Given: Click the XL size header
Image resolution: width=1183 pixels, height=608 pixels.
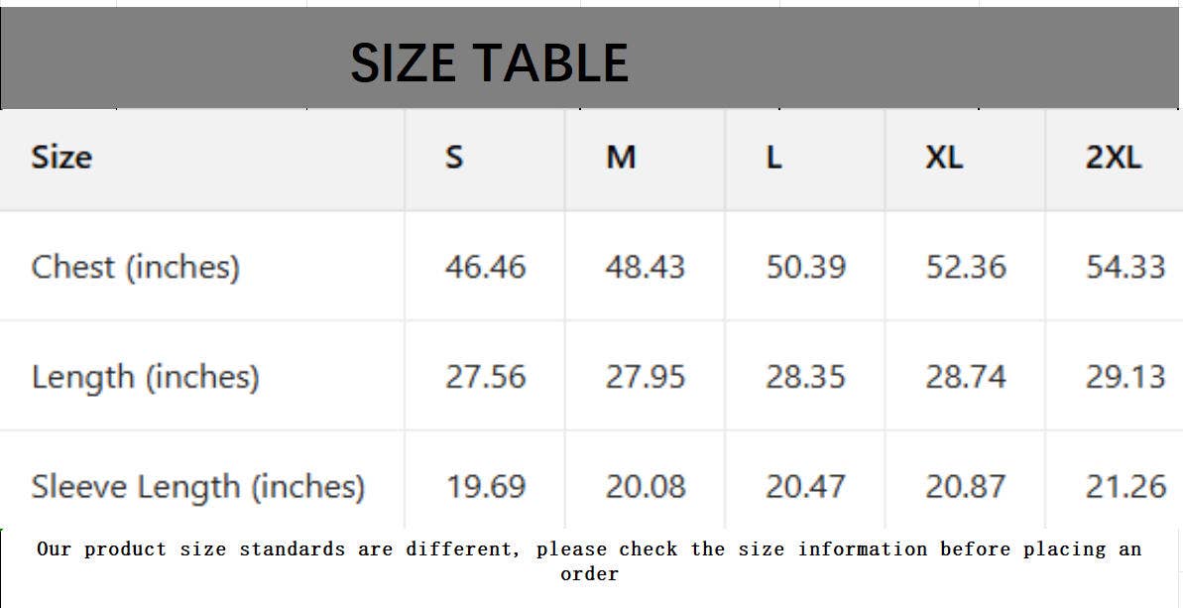Looking at the screenshot, I should 944,157.
